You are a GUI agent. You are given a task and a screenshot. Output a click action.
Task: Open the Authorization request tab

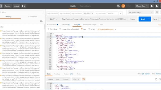[53, 24]
